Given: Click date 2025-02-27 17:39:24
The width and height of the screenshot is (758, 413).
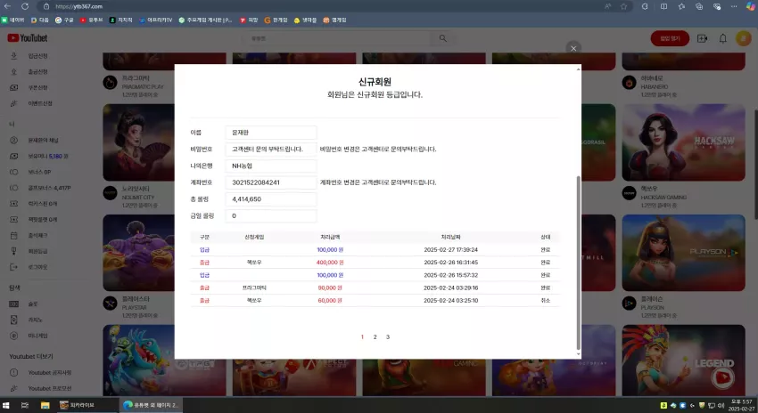Looking at the screenshot, I should click(450, 250).
